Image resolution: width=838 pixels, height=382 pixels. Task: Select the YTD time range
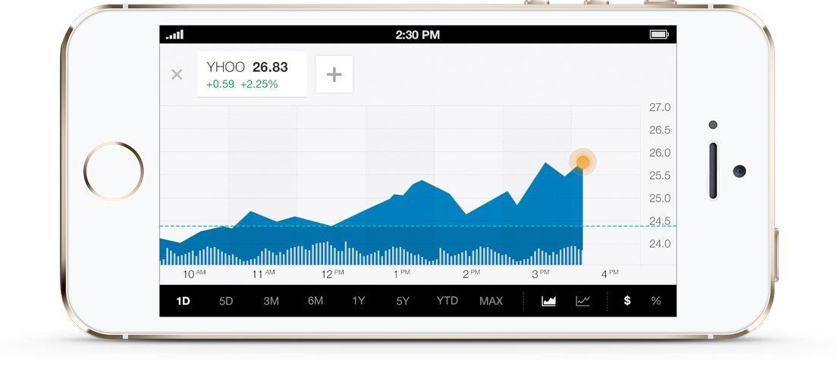pyautogui.click(x=447, y=301)
